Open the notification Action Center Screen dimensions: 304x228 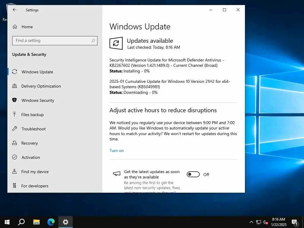click(x=295, y=222)
